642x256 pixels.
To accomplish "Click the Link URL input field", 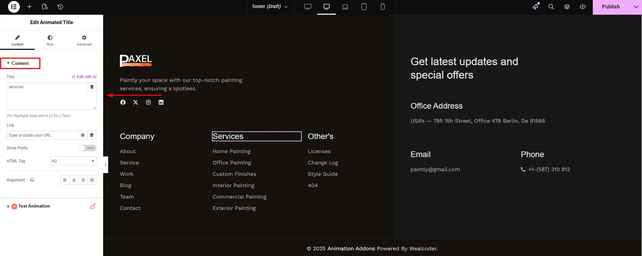I will (42, 135).
